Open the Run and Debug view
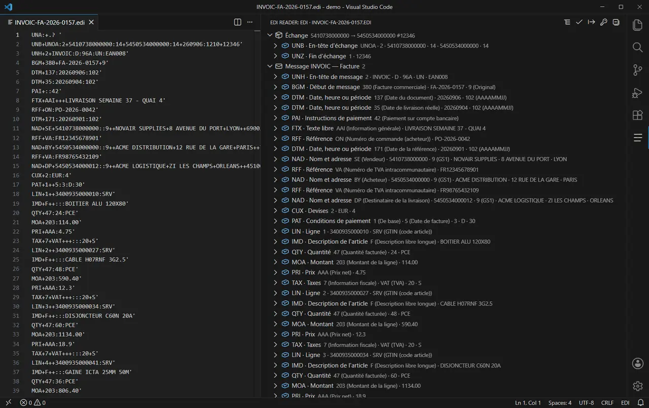Screen dimensions: 649x408 tap(638, 93)
